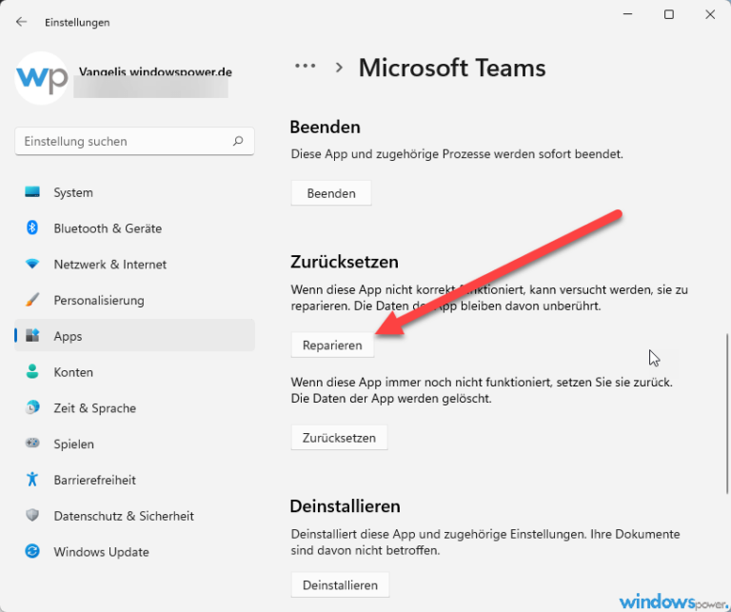Image resolution: width=731 pixels, height=612 pixels.
Task: Click the Windows Update sync icon
Action: point(32,551)
